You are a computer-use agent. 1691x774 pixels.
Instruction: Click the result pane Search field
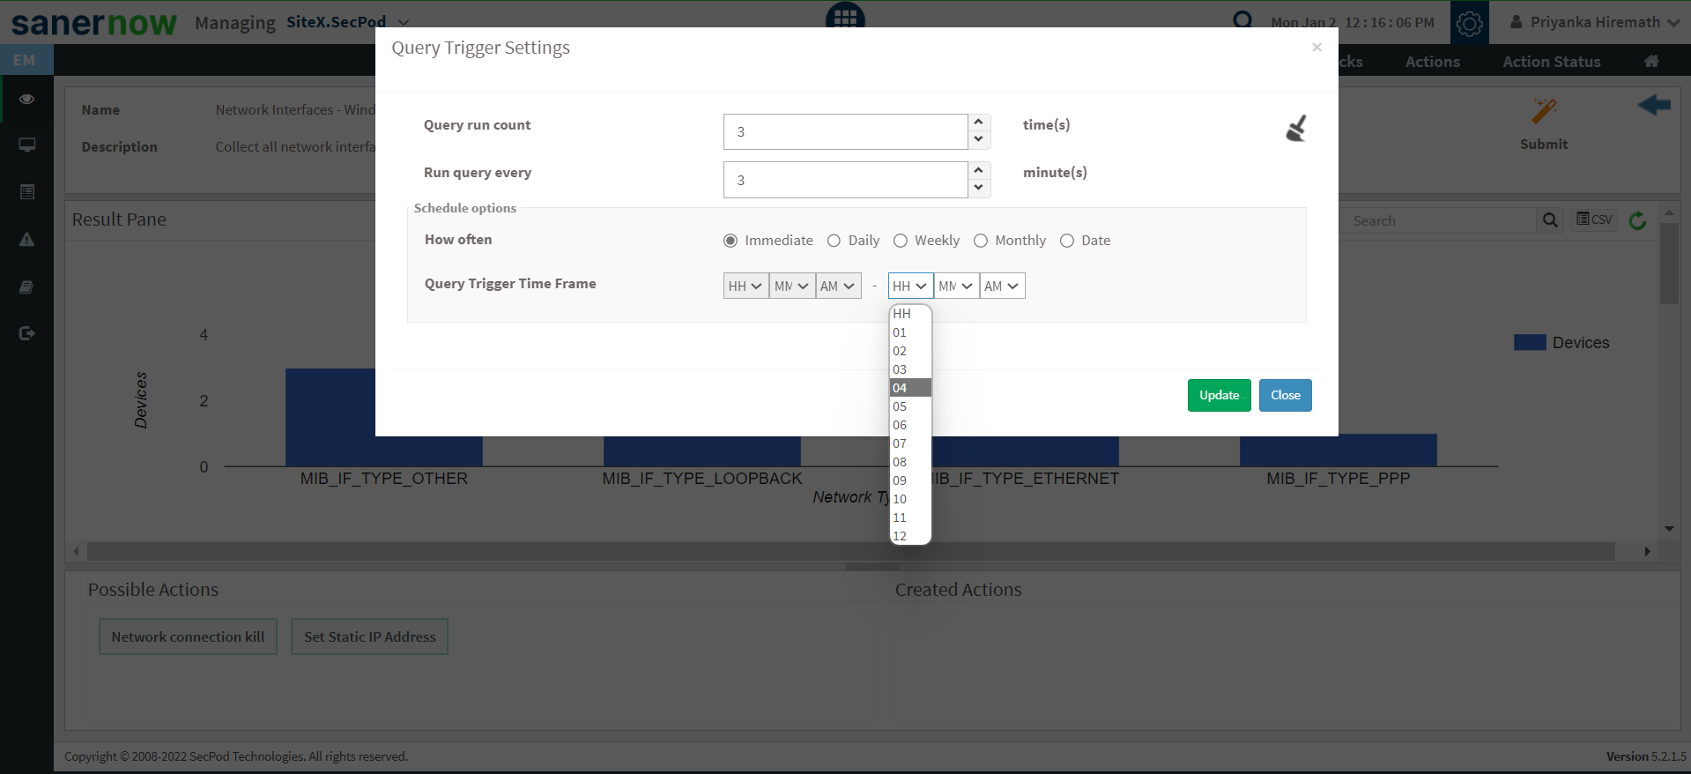[x=1438, y=220]
